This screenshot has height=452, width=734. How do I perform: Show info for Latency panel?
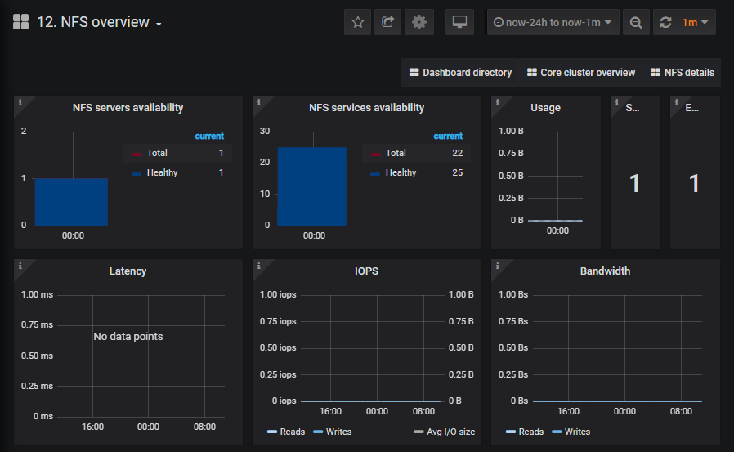click(x=20, y=266)
